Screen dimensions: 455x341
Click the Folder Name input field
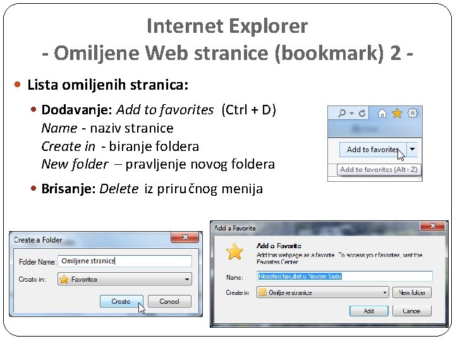(124, 261)
